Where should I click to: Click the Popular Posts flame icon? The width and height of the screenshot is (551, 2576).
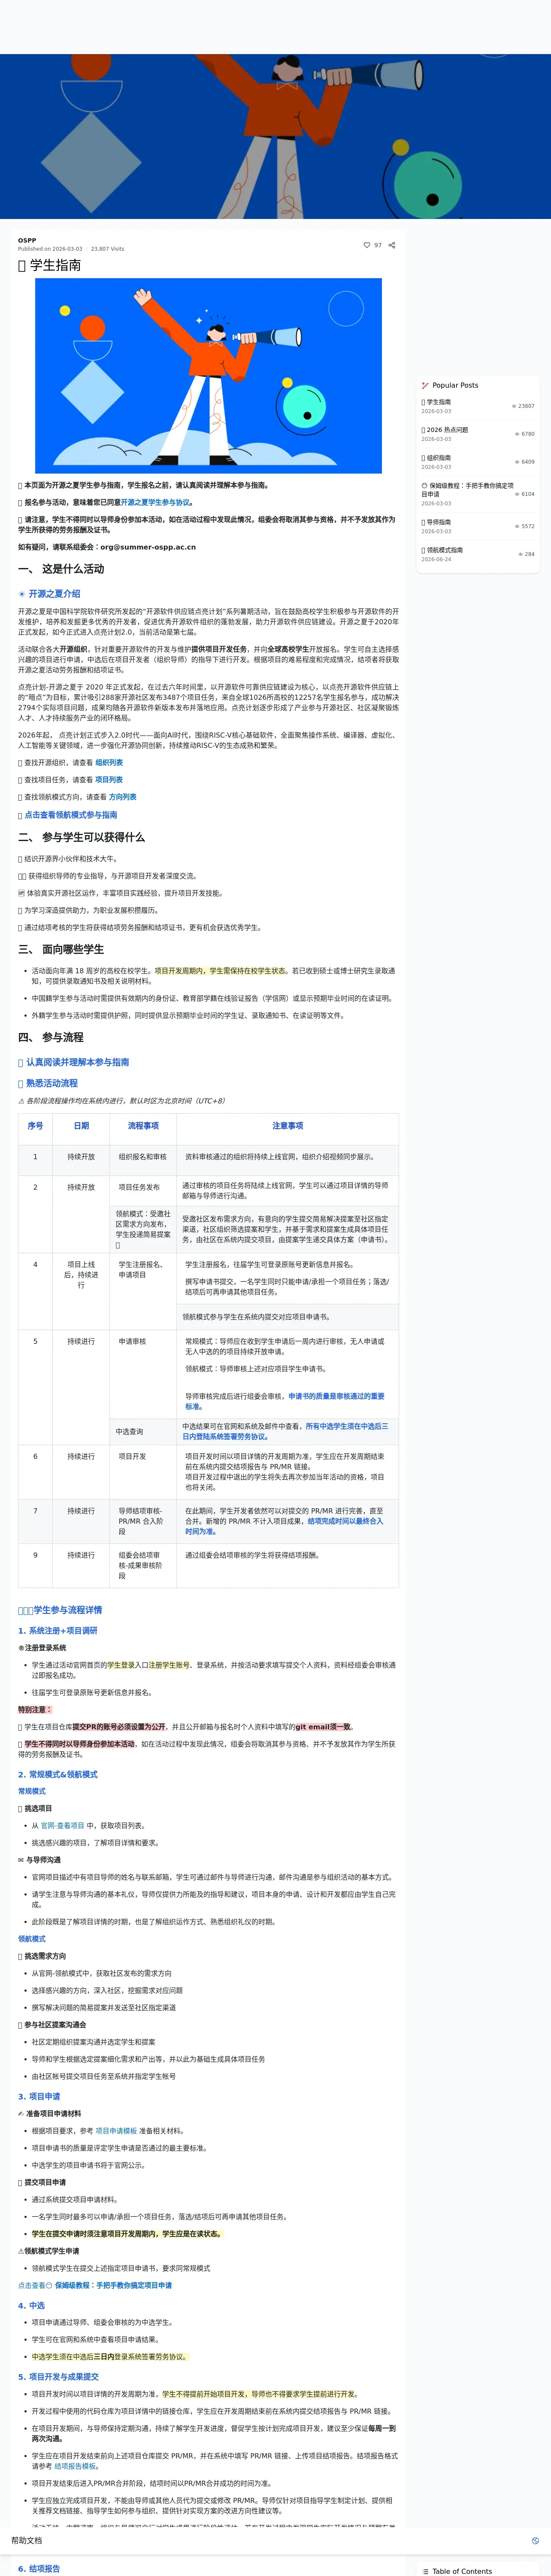point(425,385)
